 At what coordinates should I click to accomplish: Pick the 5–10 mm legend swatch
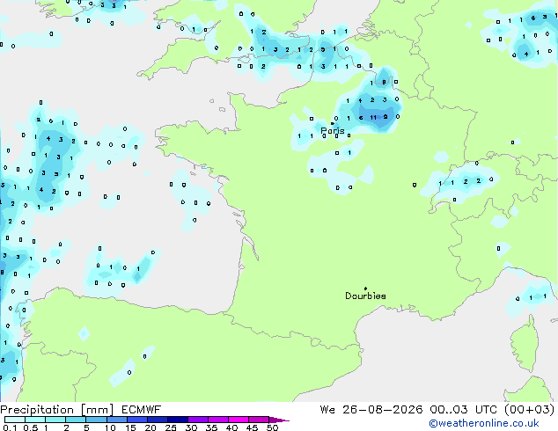[96, 420]
